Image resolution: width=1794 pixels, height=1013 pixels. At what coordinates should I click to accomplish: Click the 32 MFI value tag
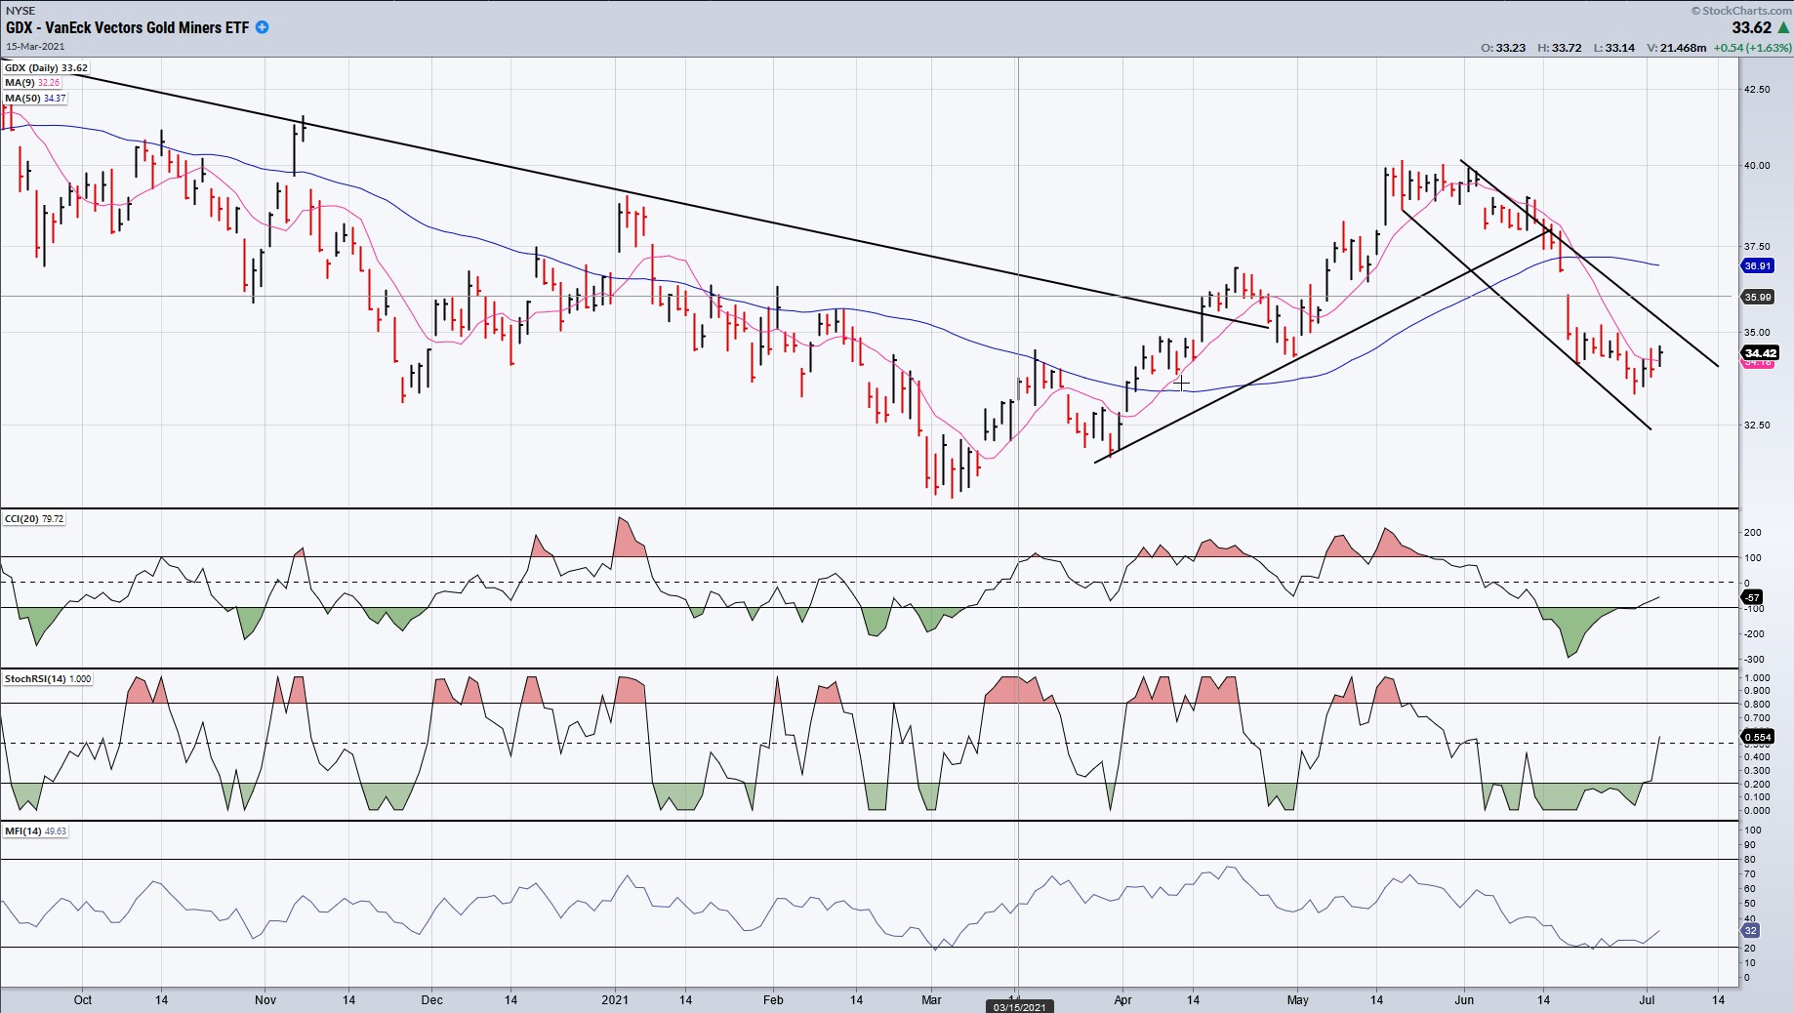(x=1752, y=931)
